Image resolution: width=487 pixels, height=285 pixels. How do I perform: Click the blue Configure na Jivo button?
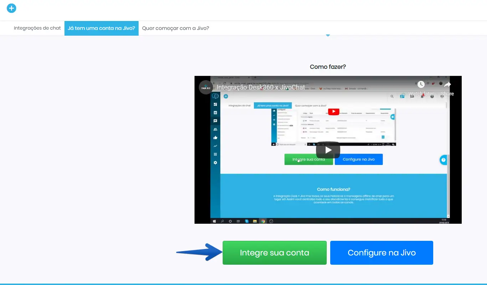click(382, 253)
